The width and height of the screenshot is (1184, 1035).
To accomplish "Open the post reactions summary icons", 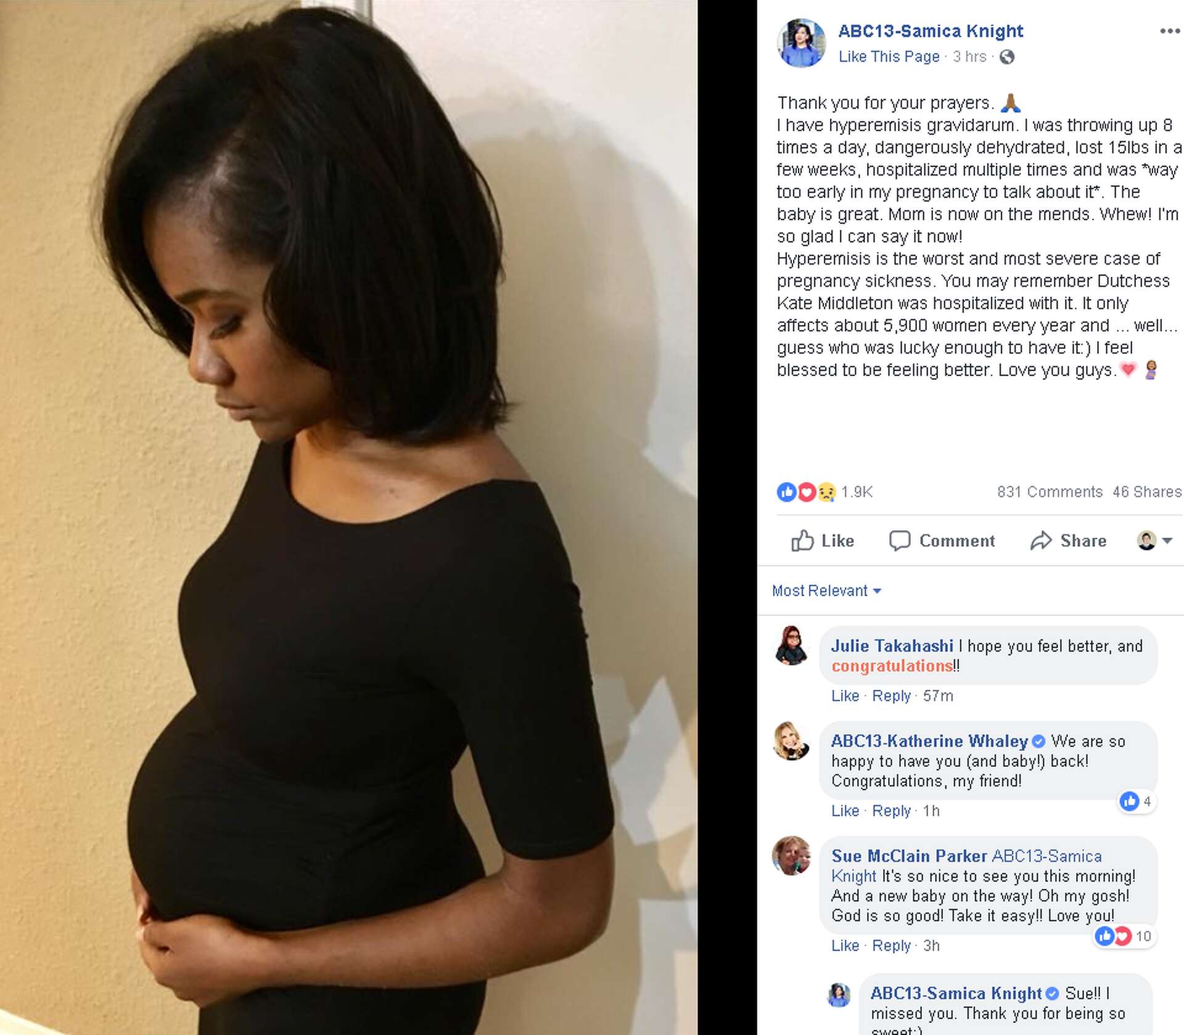I will [806, 492].
